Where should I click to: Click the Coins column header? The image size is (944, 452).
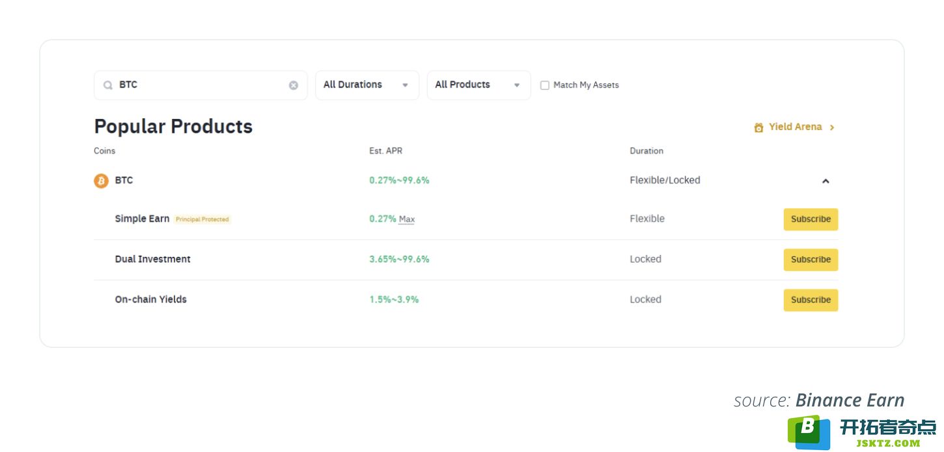point(104,151)
